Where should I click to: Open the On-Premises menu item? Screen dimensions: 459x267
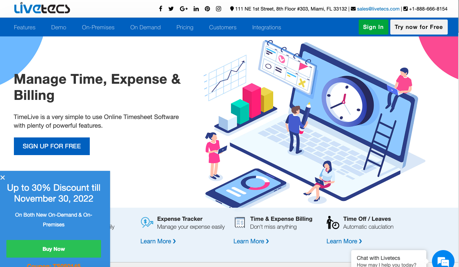pyautogui.click(x=98, y=27)
